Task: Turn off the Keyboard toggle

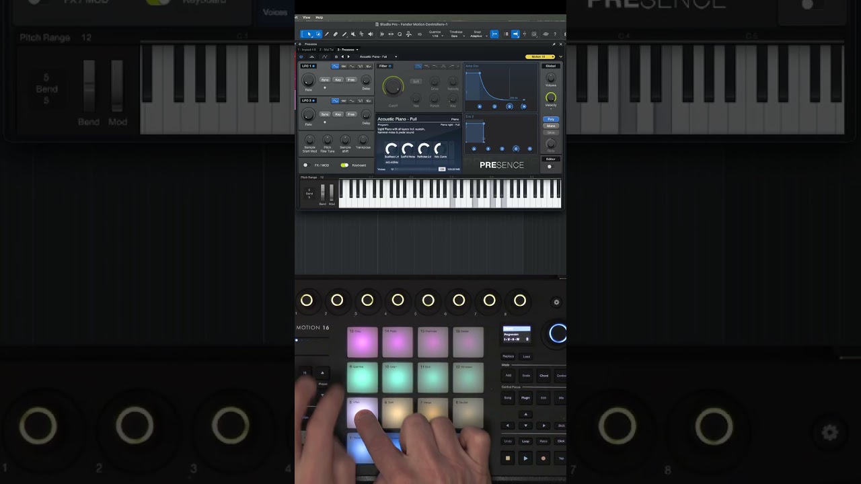Action: coord(344,165)
